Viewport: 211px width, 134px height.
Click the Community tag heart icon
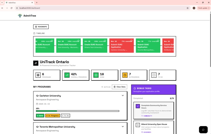point(142,116)
